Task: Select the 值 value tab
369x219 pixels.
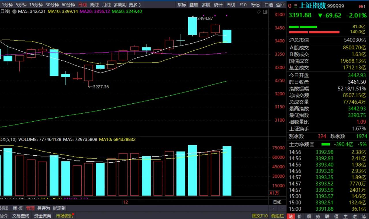Action: [x=336, y=216]
